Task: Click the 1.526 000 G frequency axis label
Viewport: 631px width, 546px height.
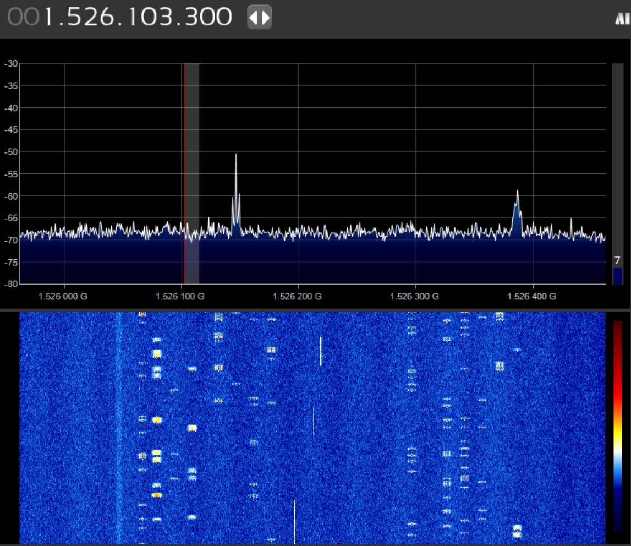Action: pos(63,296)
